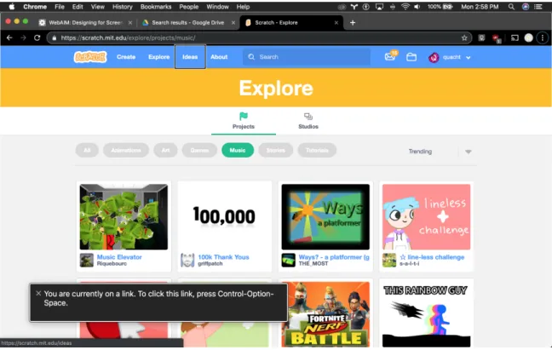Image resolution: width=552 pixels, height=350 pixels.
Task: Dismiss the VoiceOver link hint popup
Action: coord(38,293)
